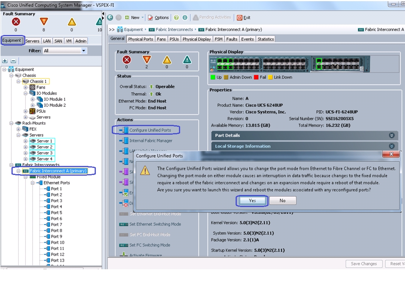Switch to the VM navigation tab
Viewport: 405px width, 284px height.
(69, 41)
